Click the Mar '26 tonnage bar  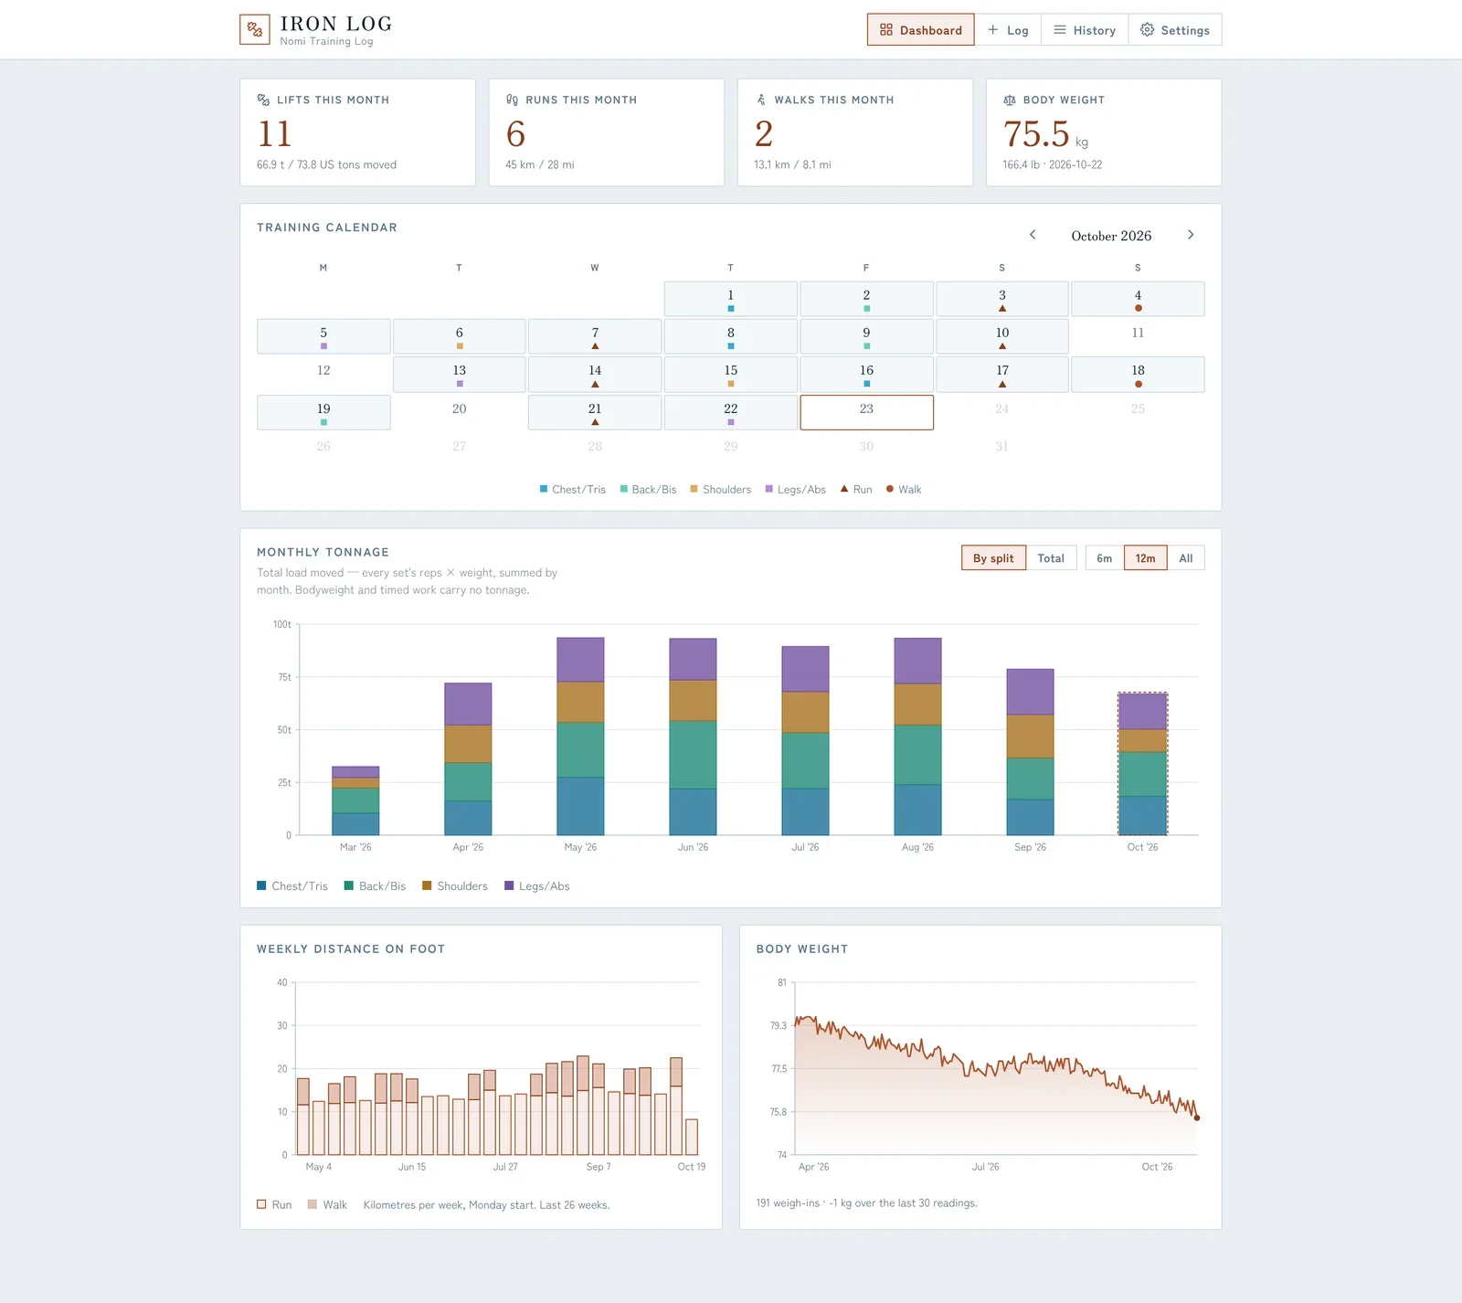[x=355, y=800]
